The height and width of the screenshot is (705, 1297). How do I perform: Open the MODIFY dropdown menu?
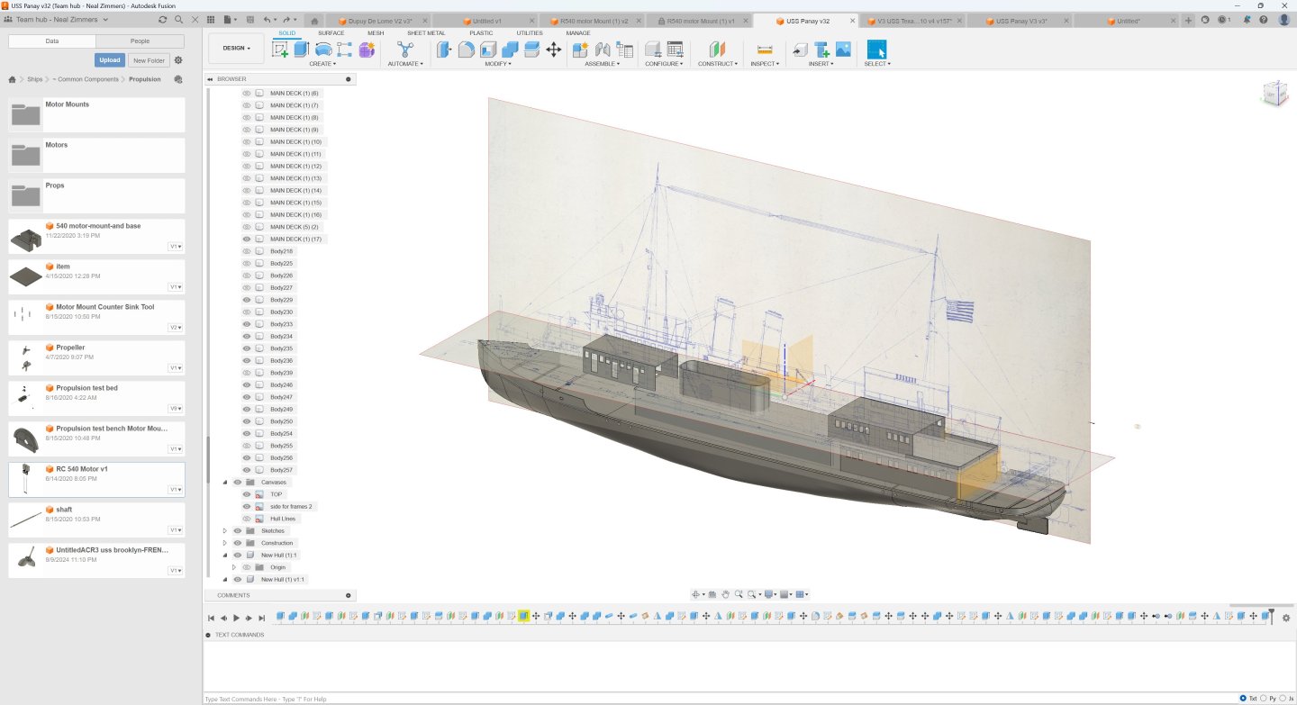coord(497,64)
